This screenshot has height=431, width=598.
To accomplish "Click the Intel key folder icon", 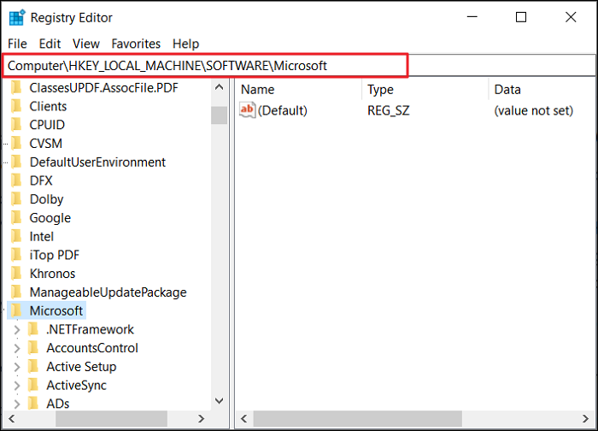I will coord(16,236).
